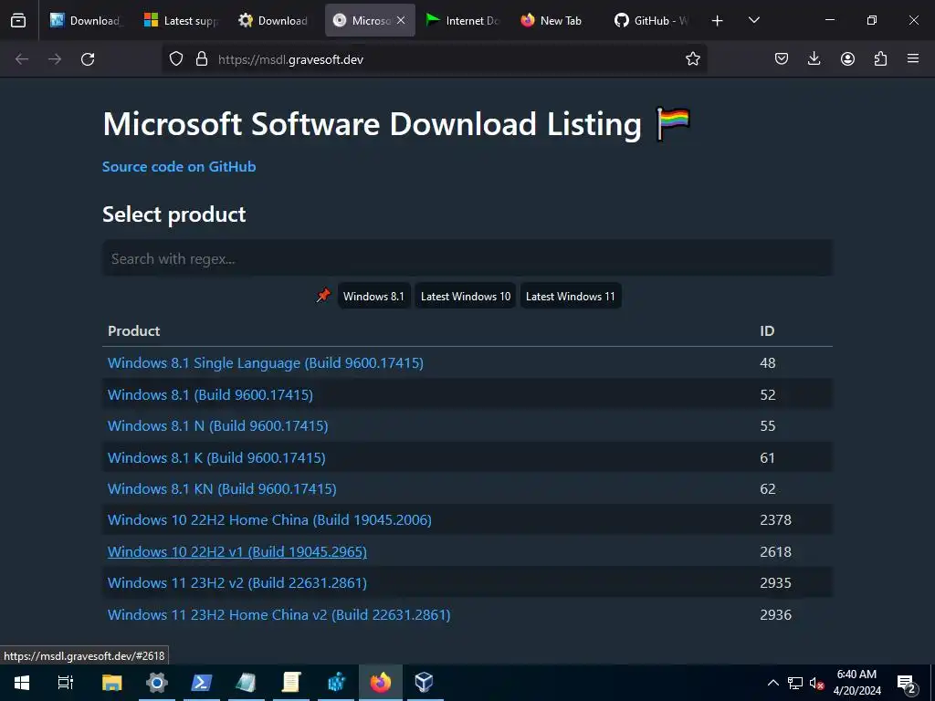This screenshot has height=701, width=935.
Task: Click the ID column header
Action: [x=767, y=330]
